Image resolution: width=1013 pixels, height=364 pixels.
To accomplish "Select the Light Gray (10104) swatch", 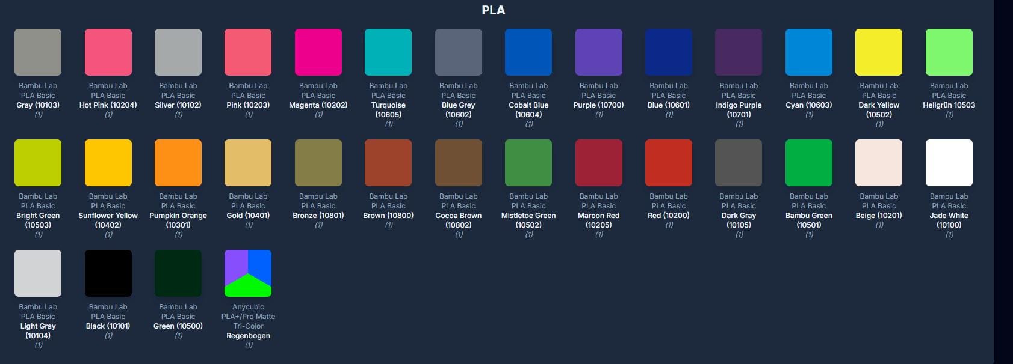I will coord(38,273).
